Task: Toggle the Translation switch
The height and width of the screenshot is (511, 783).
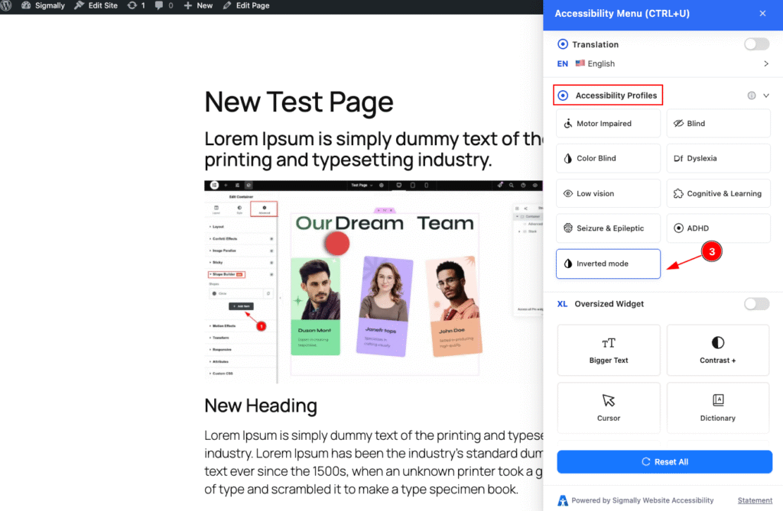Action: click(756, 44)
